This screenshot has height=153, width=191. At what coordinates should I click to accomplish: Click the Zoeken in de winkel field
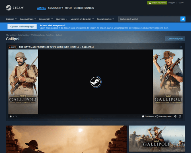[149, 19]
